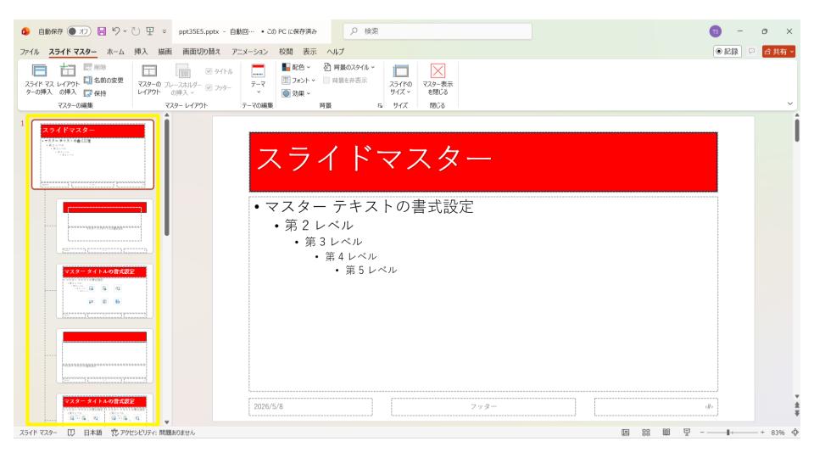Open background group dialog launcher
Viewport: 814px width, 458px height.
tap(380, 105)
